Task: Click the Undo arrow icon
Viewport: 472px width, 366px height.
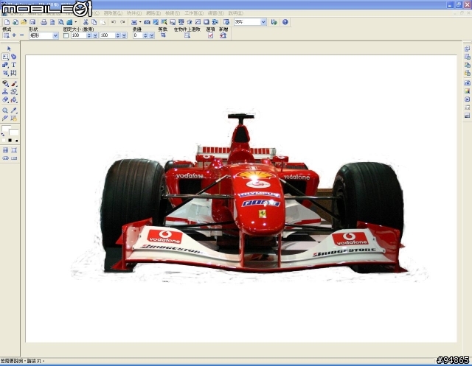Action: click(114, 22)
